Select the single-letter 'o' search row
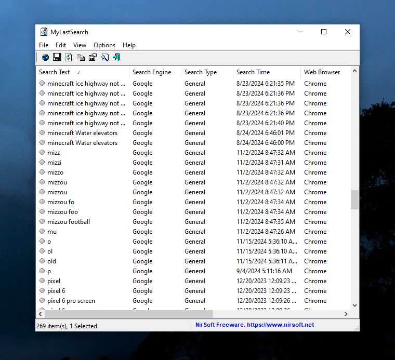Viewport: 395px width, 360px height. [x=193, y=241]
